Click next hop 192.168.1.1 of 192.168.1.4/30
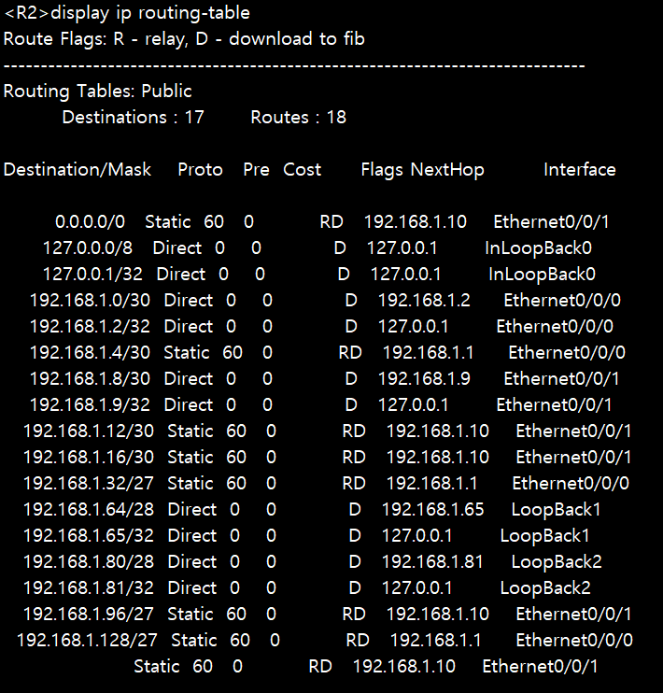663x693 pixels. 428,353
